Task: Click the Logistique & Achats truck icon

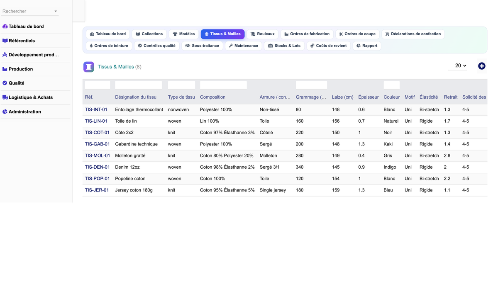Action: tap(5, 97)
